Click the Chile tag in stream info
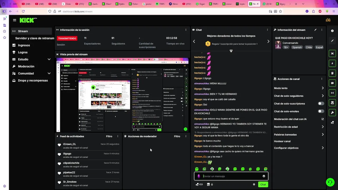This screenshot has height=190, width=338. pos(309,47)
